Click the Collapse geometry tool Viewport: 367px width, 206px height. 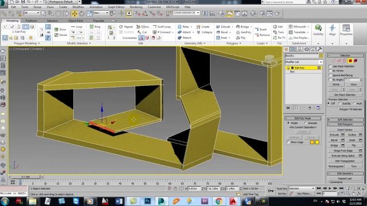tap(204, 32)
